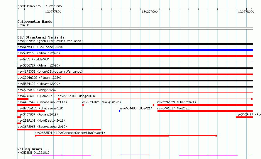The width and height of the screenshot is (261, 159).
Task: Open nsv5856727 Almarri2020 variant label
Action: pos(39,65)
